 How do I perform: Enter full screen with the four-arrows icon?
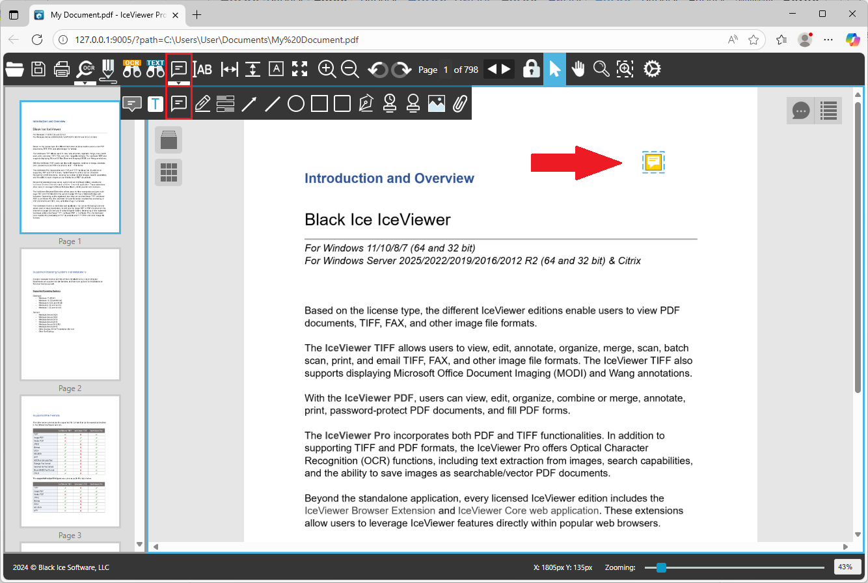pyautogui.click(x=299, y=69)
